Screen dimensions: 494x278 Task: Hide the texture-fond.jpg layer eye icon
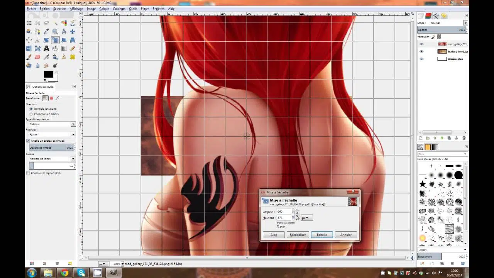(x=421, y=51)
